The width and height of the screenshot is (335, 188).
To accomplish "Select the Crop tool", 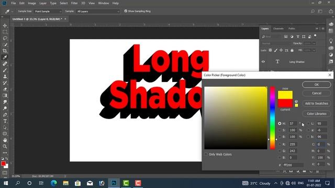I will [x=5, y=51].
